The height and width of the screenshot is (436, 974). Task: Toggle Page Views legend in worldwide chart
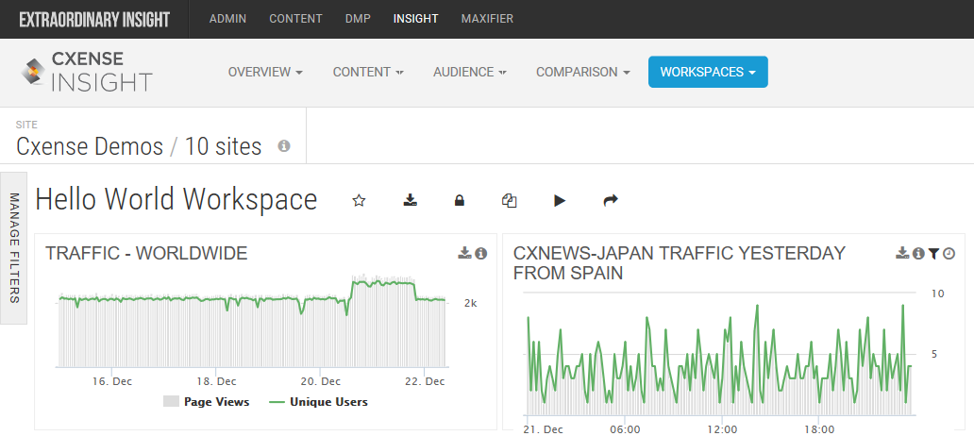coord(207,402)
